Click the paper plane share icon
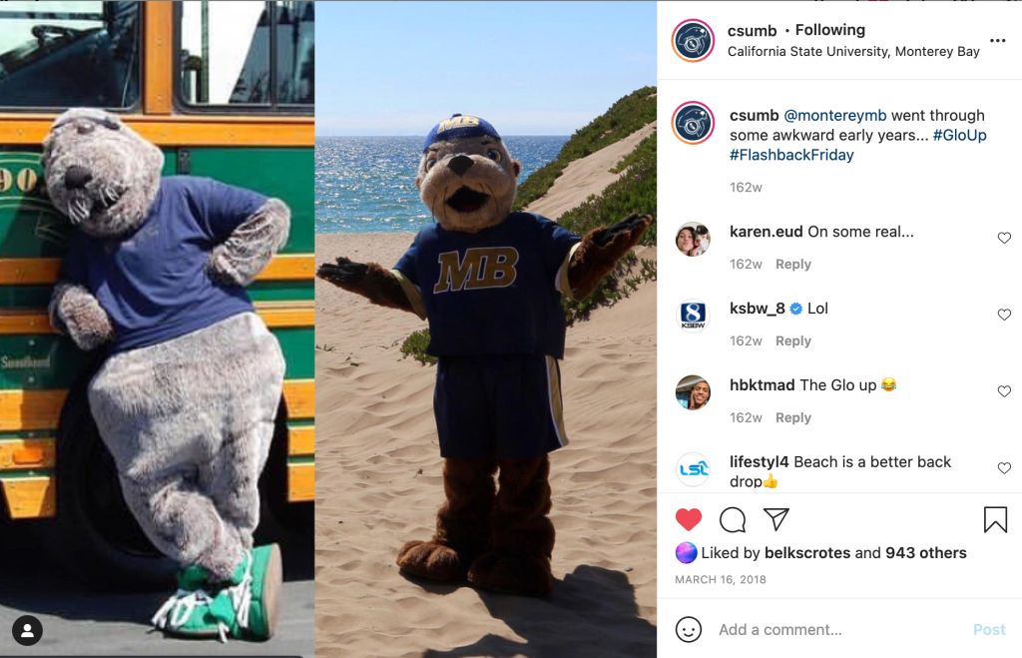 point(776,519)
